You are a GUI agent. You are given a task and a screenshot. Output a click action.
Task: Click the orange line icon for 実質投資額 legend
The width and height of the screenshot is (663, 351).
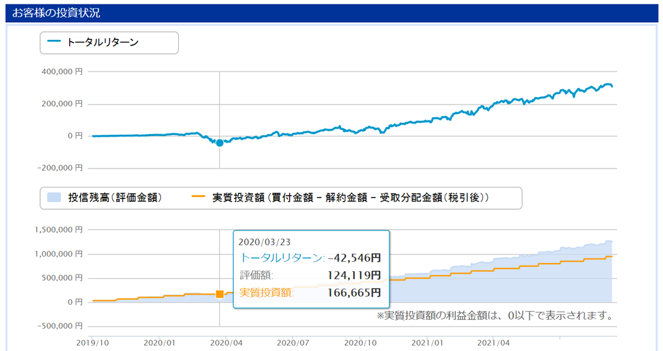(x=198, y=198)
